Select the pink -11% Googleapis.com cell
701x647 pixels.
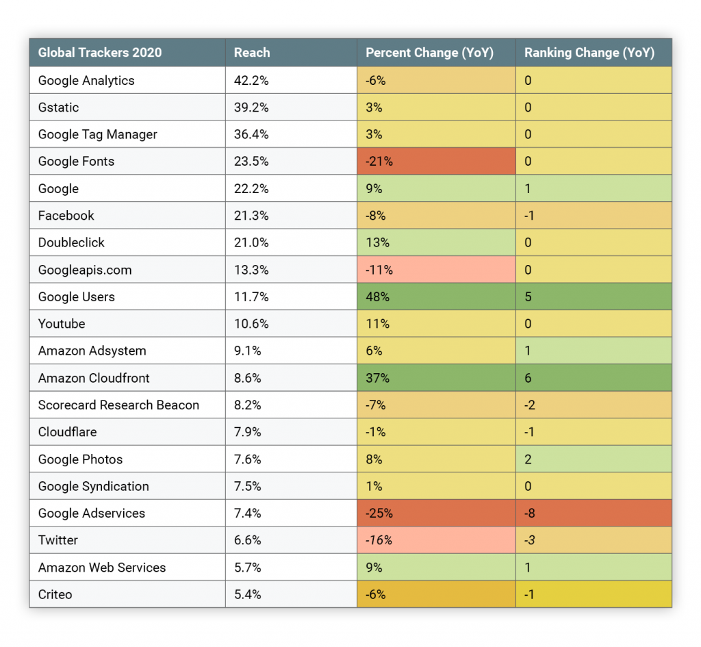coord(436,270)
